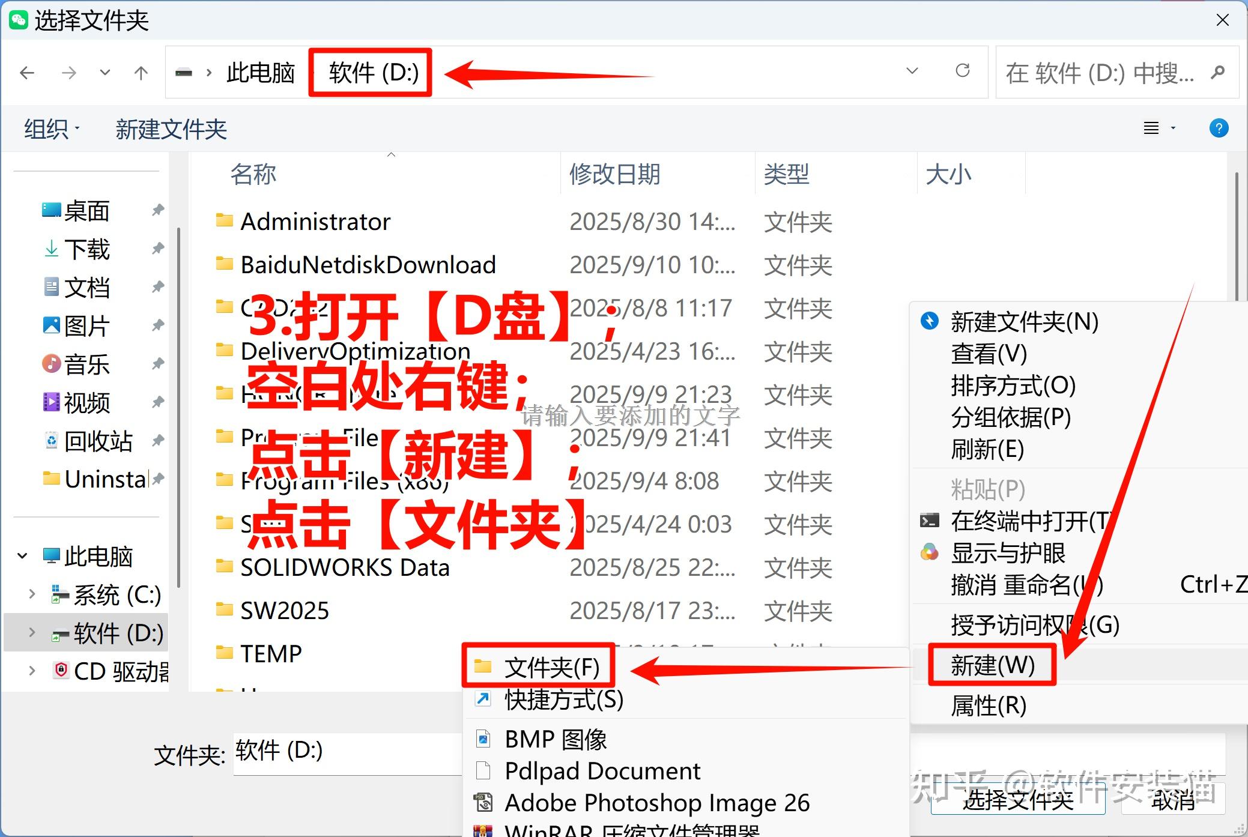
Task: Sort by 大小 column header
Action: point(948,174)
